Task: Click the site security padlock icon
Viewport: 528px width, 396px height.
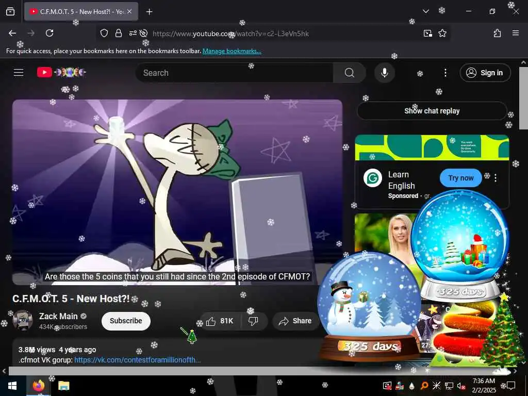Action: point(119,33)
